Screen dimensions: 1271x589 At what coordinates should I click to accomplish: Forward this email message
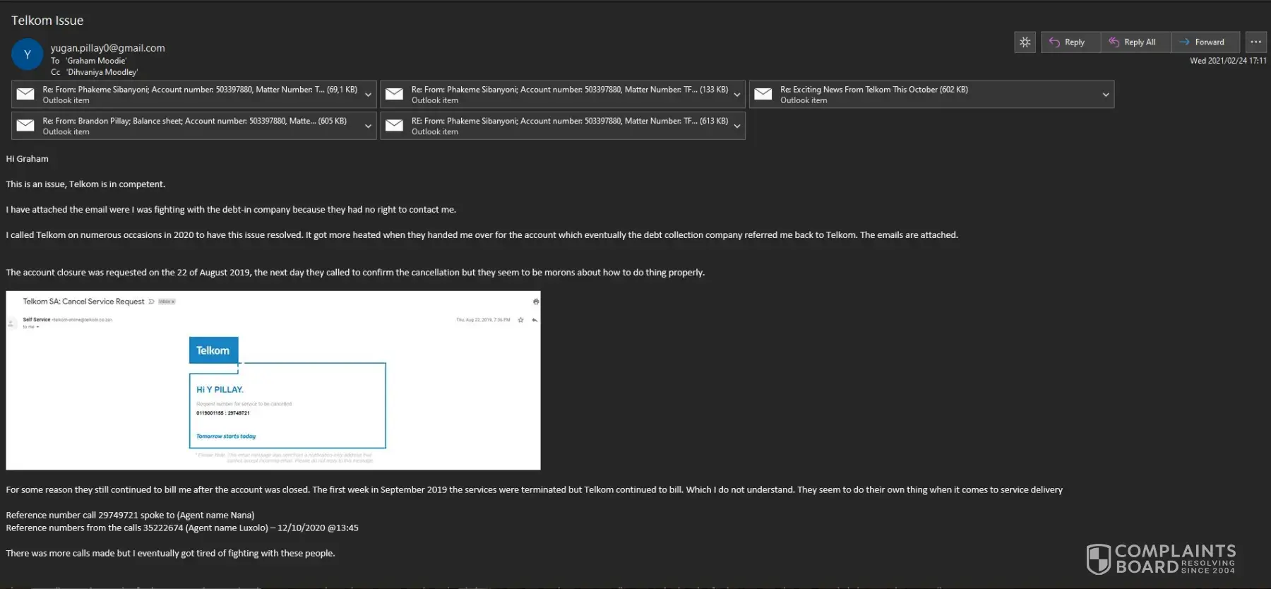tap(1206, 42)
